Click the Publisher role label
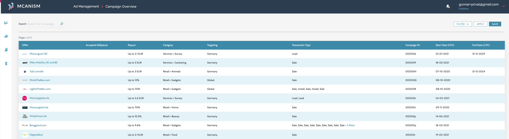The image size is (509, 139). pos(463,9)
